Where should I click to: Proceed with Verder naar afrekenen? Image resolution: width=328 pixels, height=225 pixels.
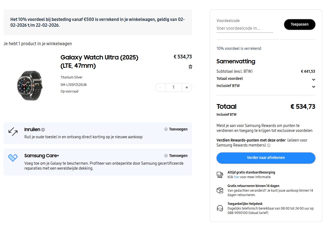pos(266,158)
